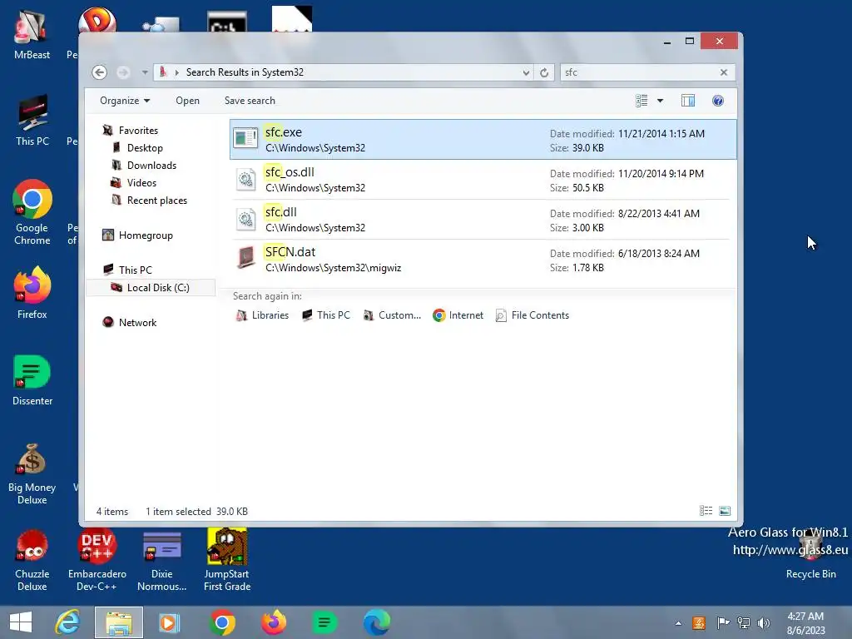852x639 pixels.
Task: Search again in Libraries
Action: pos(262,315)
